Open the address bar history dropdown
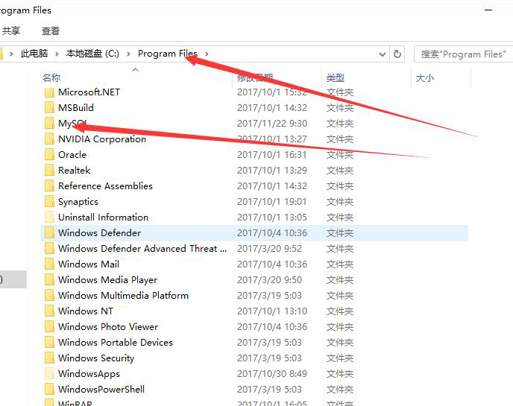This screenshot has width=513, height=406. click(383, 54)
